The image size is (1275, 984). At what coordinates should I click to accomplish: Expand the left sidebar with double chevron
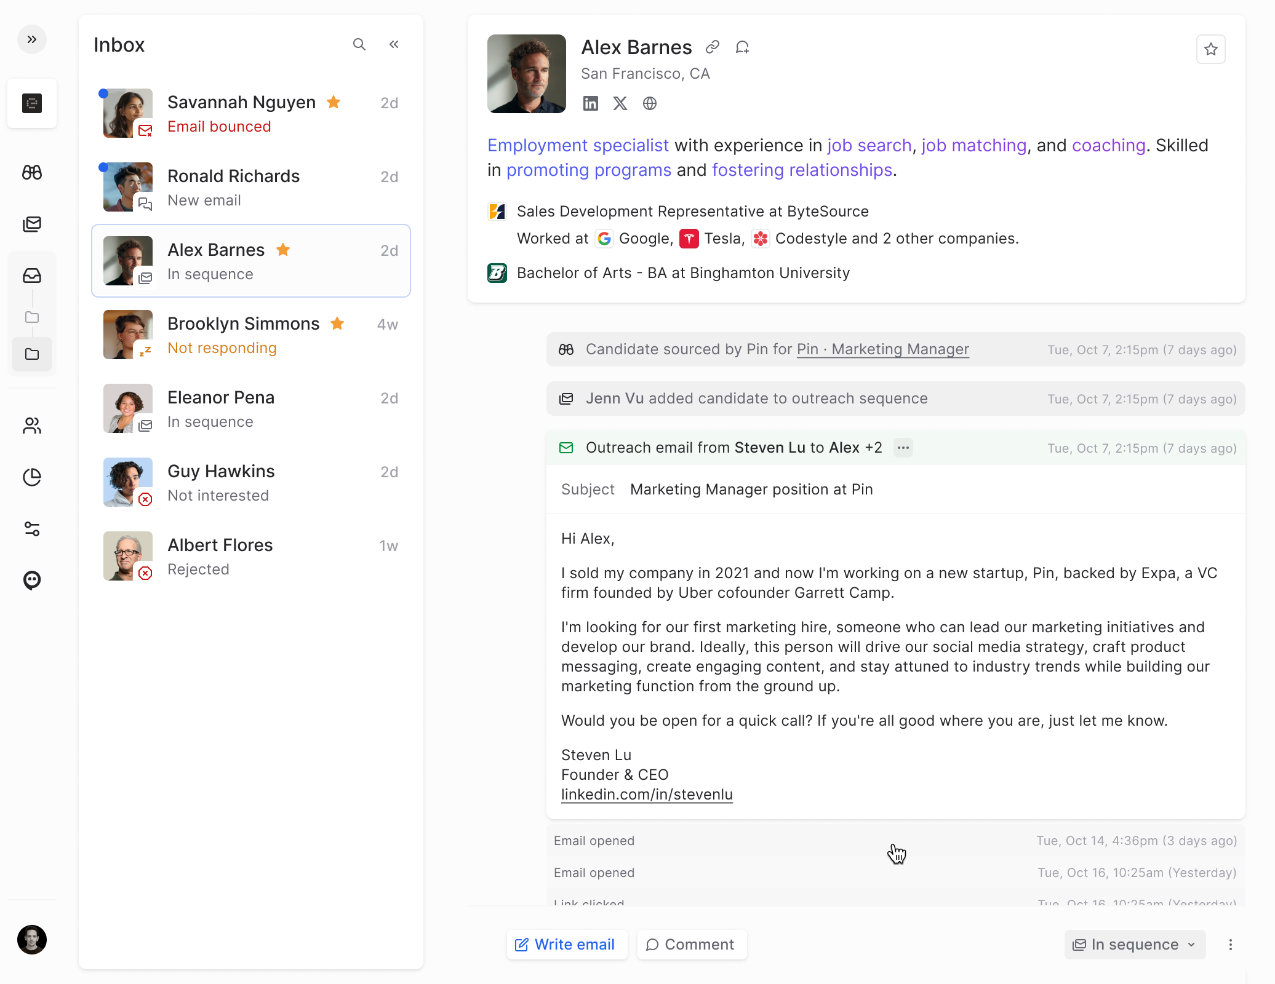pyautogui.click(x=32, y=39)
